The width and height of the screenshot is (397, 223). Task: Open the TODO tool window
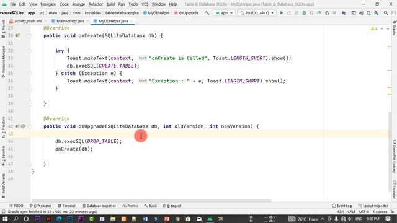click(16, 206)
